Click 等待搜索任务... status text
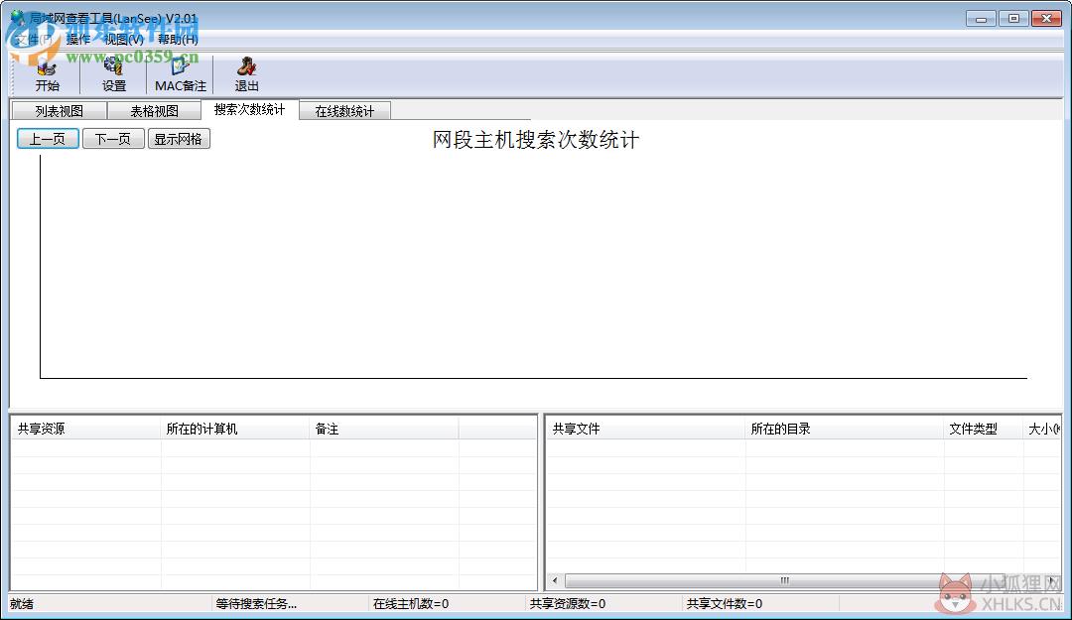Screen dimensions: 1072x620 point(256,603)
